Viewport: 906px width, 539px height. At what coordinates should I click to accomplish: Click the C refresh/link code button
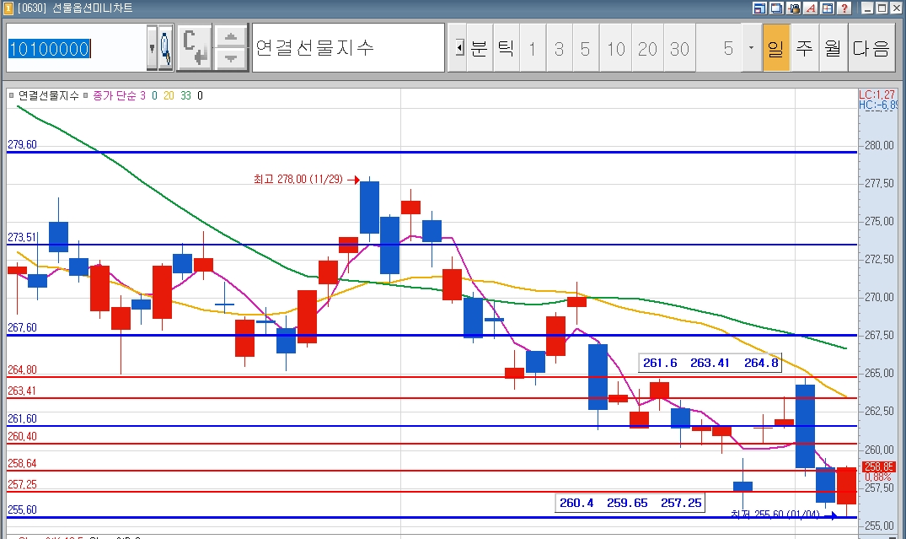click(194, 47)
